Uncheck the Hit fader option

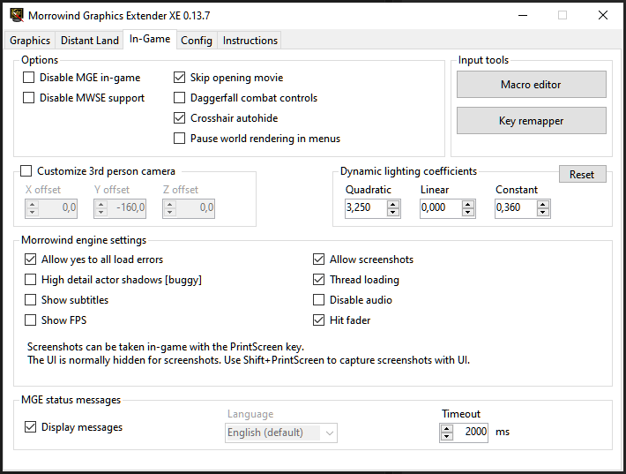[x=319, y=320]
